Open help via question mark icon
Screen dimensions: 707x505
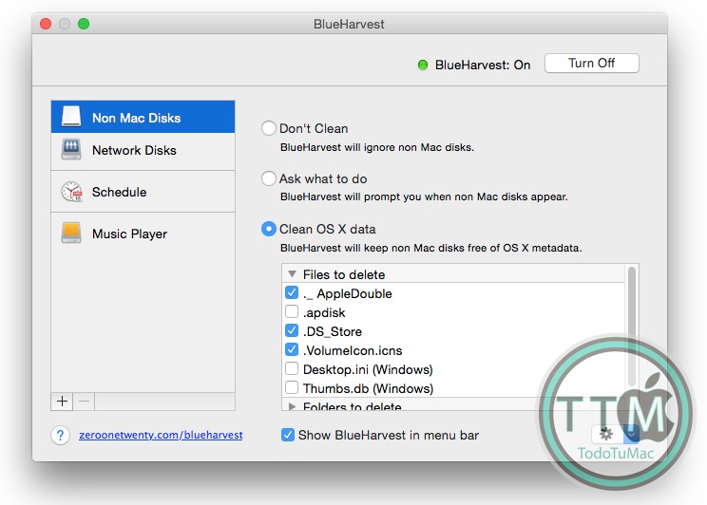[61, 435]
